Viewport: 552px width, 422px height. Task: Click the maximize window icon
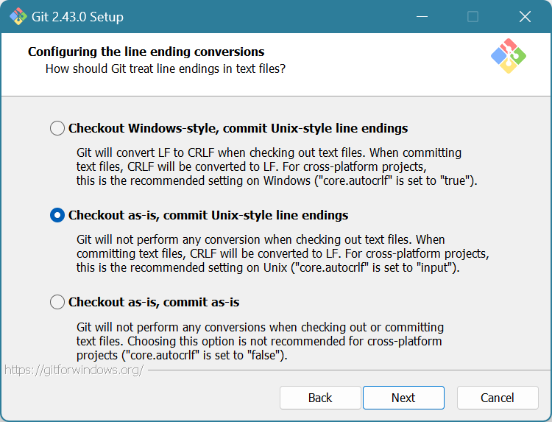pos(473,16)
